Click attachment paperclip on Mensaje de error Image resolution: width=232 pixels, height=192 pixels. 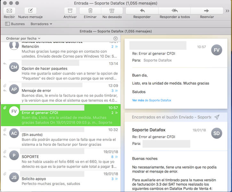(5, 86)
